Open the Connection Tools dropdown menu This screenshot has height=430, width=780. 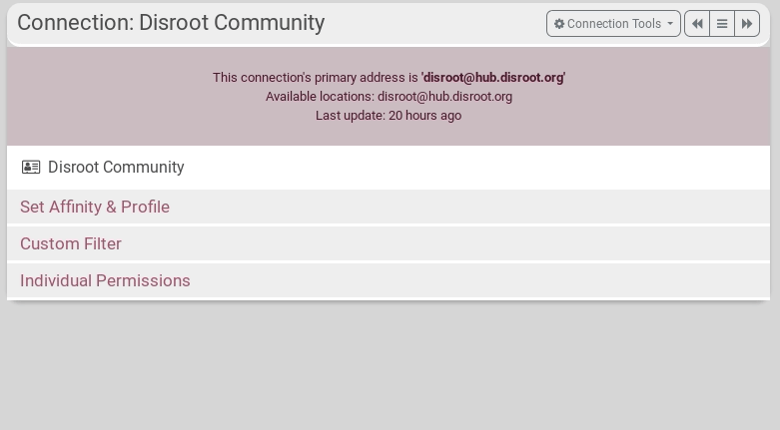coord(613,24)
